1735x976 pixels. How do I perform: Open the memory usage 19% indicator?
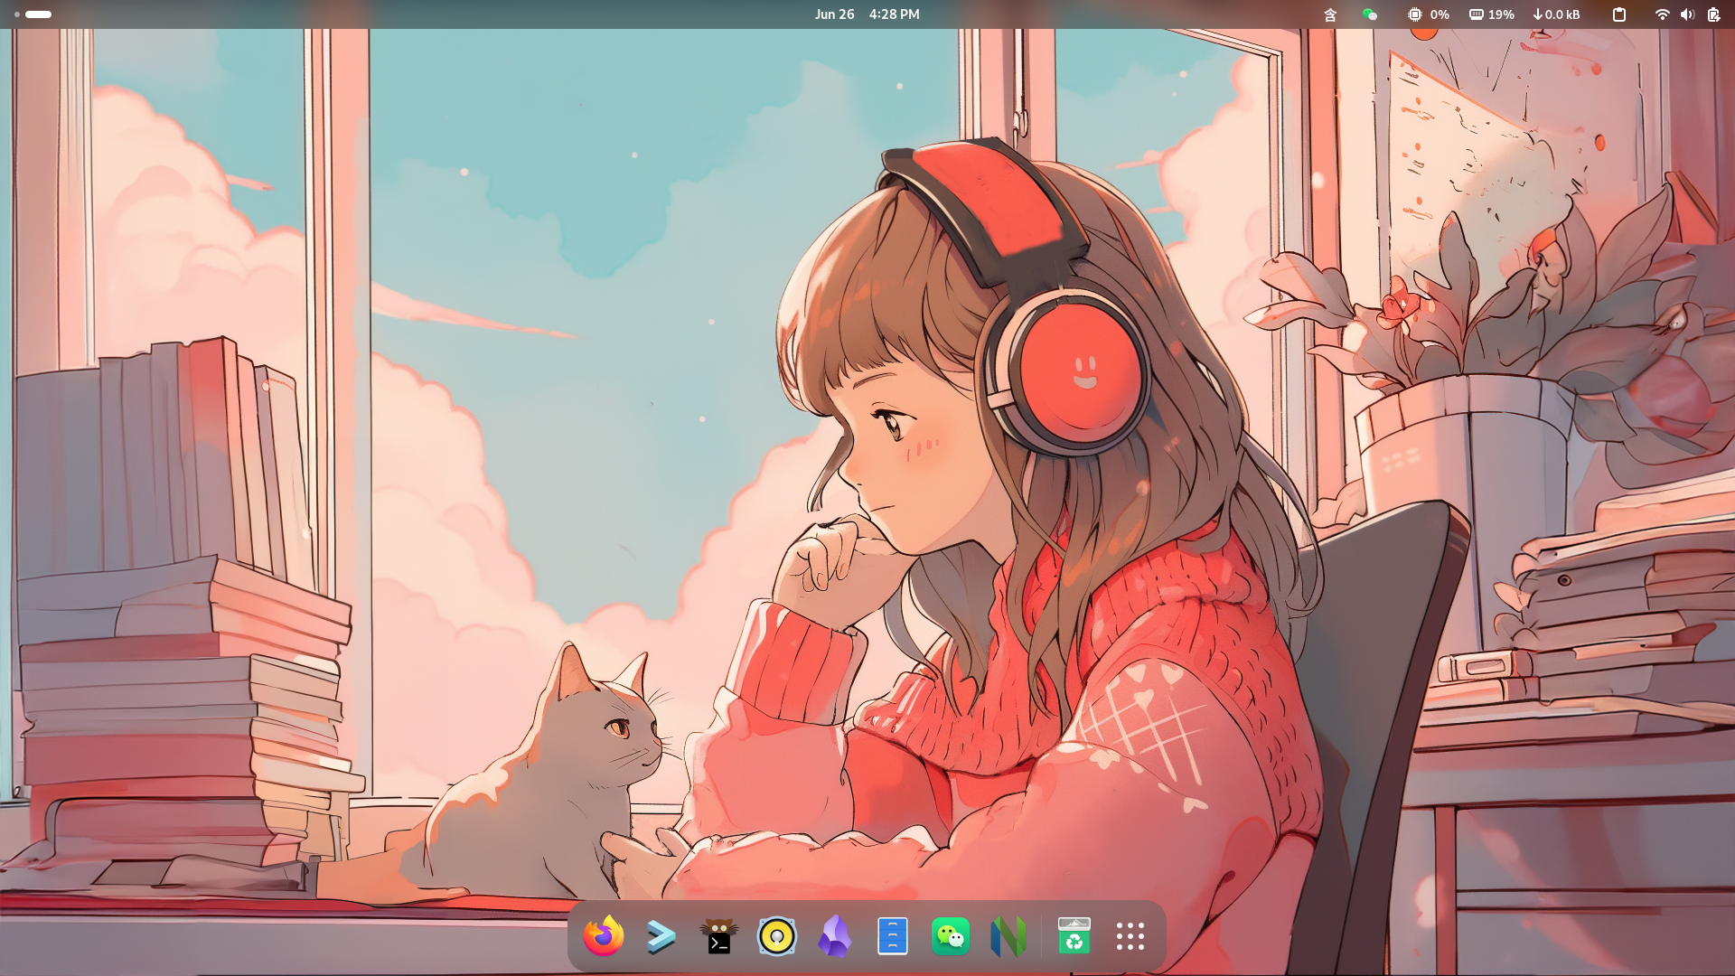(1492, 14)
